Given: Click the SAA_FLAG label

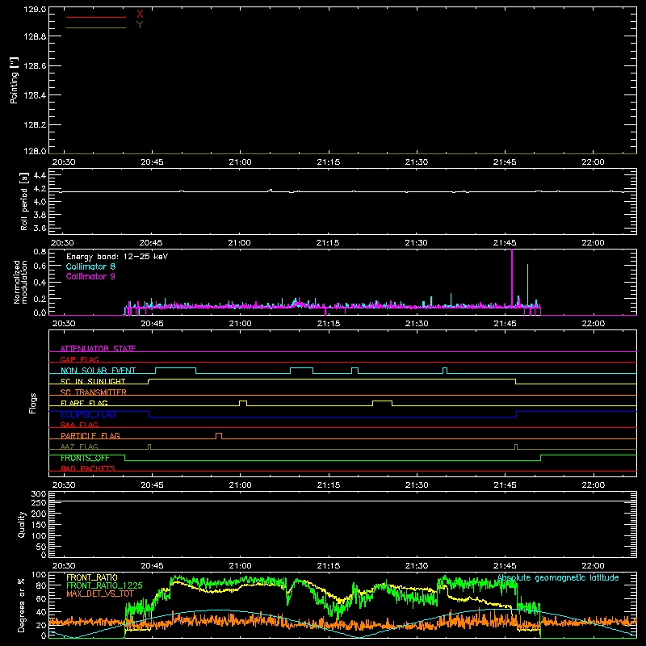Looking at the screenshot, I should 79,425.
